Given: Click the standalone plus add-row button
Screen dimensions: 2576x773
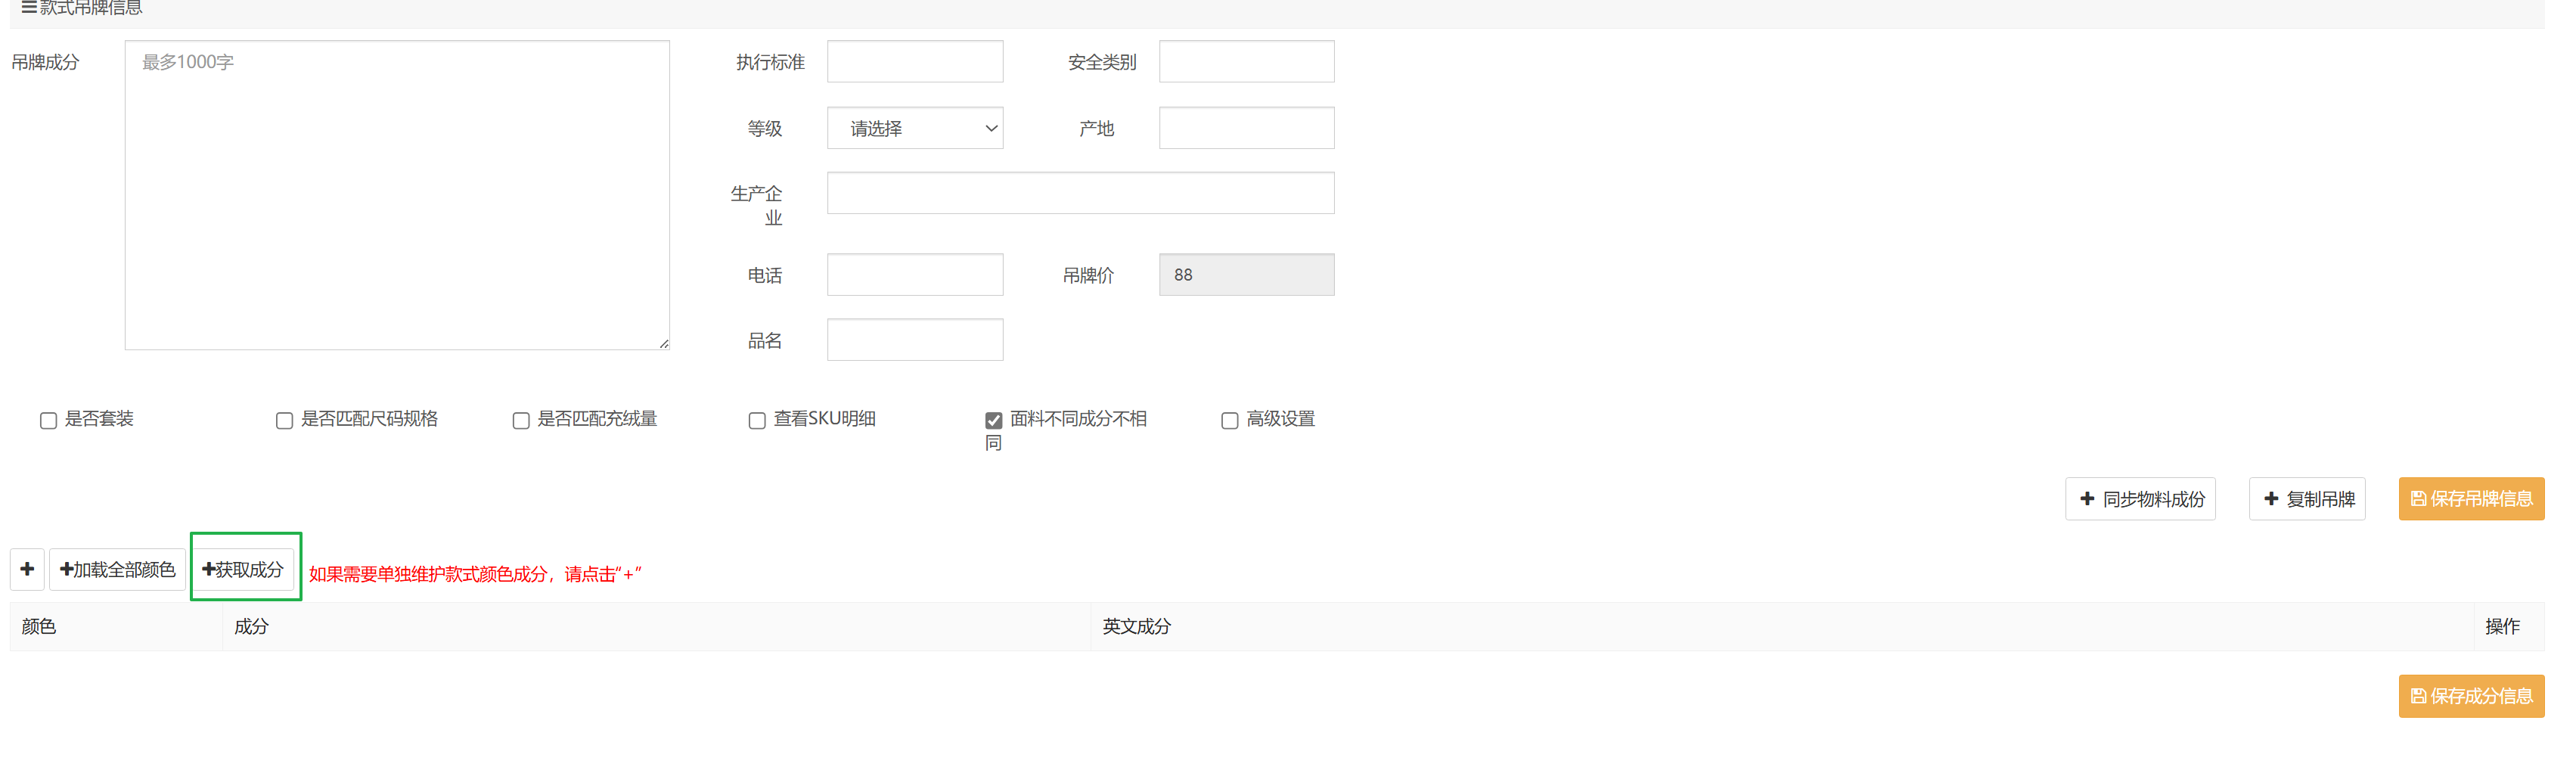Looking at the screenshot, I should click(x=27, y=569).
